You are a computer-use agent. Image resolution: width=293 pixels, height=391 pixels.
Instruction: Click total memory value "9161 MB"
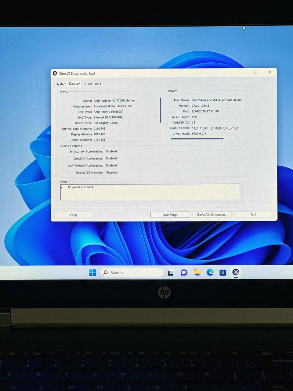(x=99, y=129)
